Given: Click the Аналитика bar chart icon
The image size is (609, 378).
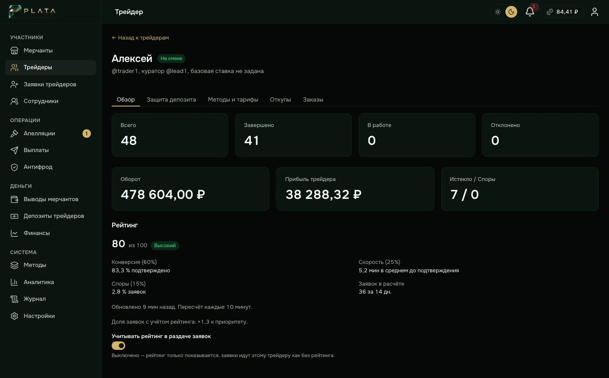Looking at the screenshot, I should click(x=14, y=282).
